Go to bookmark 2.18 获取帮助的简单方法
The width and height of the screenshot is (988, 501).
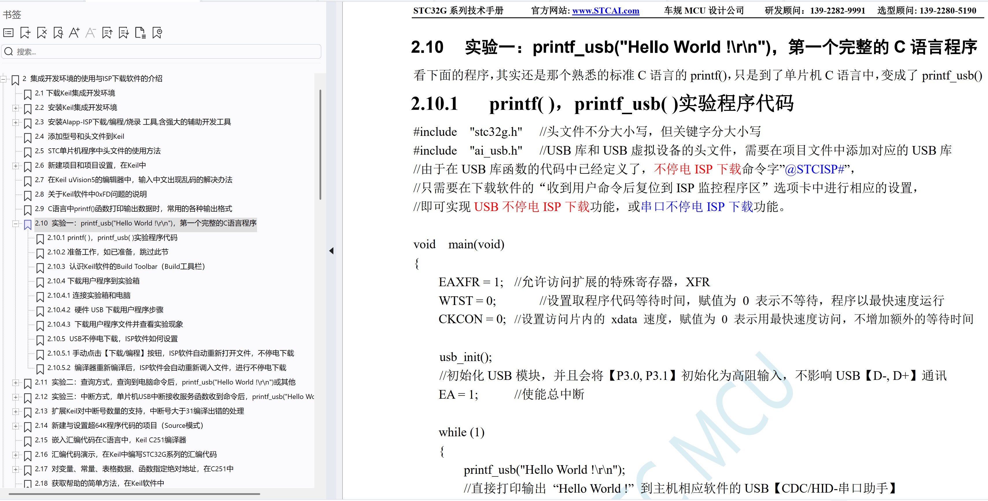click(x=99, y=483)
